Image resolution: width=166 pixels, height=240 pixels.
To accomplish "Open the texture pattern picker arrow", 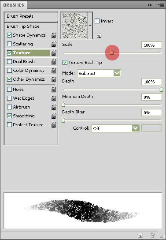I will point(90,26).
